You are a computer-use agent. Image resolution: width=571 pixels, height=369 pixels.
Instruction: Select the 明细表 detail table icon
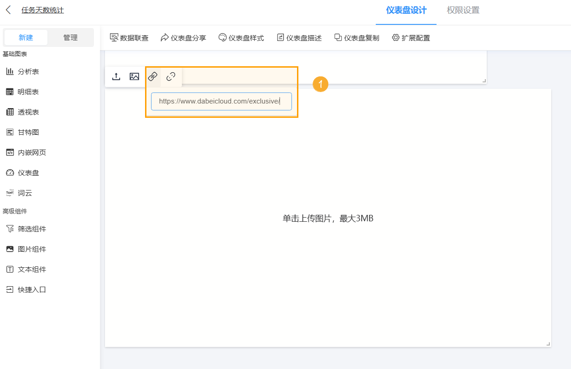(11, 92)
